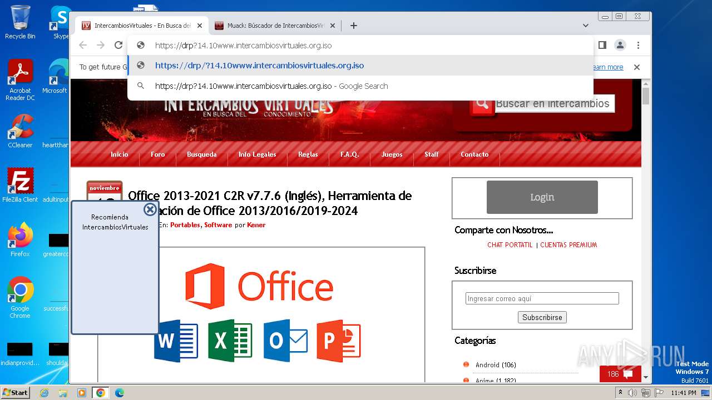The width and height of the screenshot is (712, 400).
Task: Click the browser back arrow
Action: click(83, 45)
